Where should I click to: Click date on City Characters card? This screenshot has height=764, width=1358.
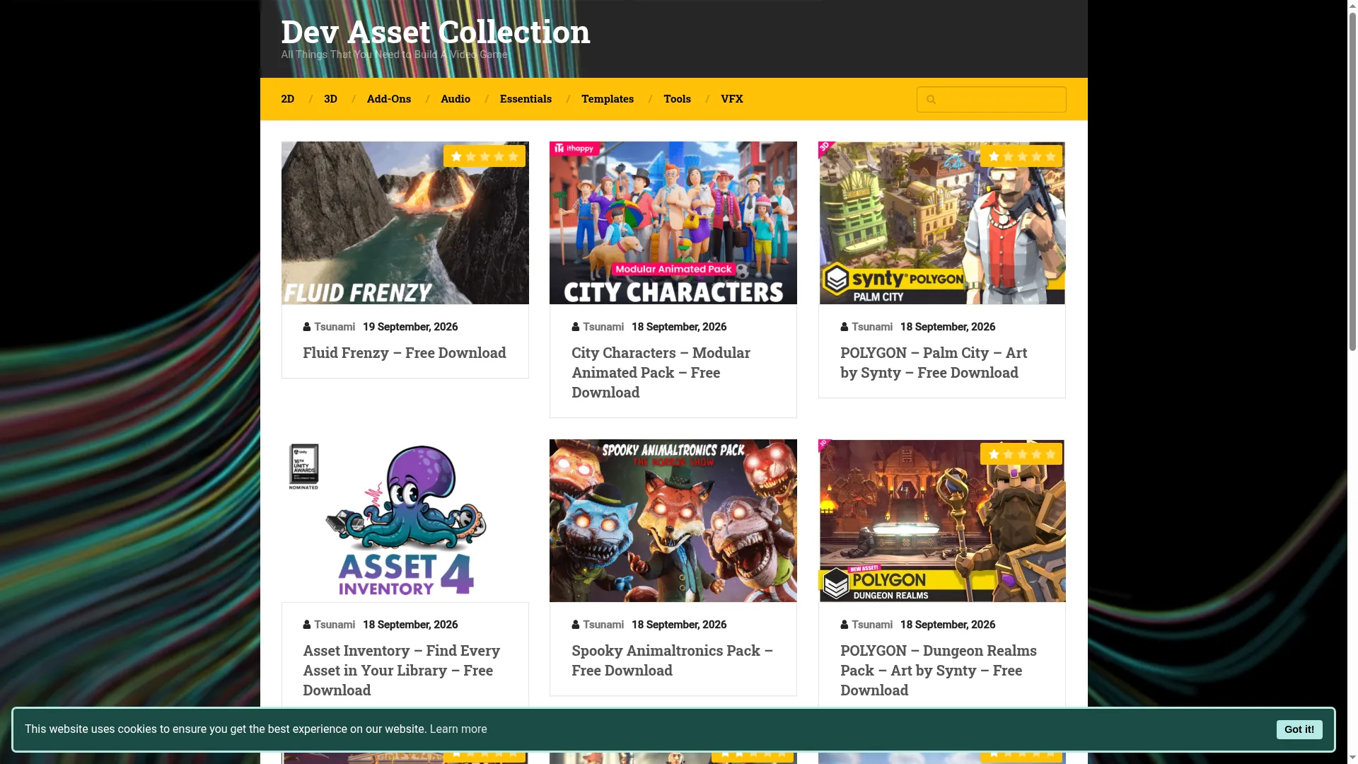pos(679,327)
